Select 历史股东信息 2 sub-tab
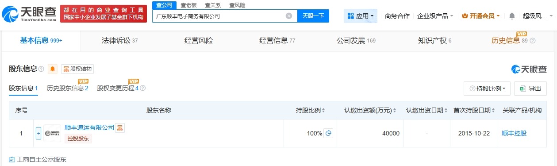The width and height of the screenshot is (557, 166). click(68, 89)
